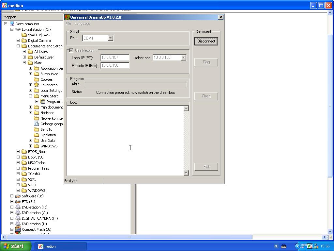Expand the All Users folder node
The image size is (334, 251).
click(x=24, y=51)
